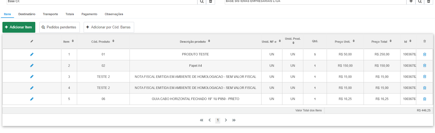
Task: Click unit price R$ 50,00
Action: 345,54
